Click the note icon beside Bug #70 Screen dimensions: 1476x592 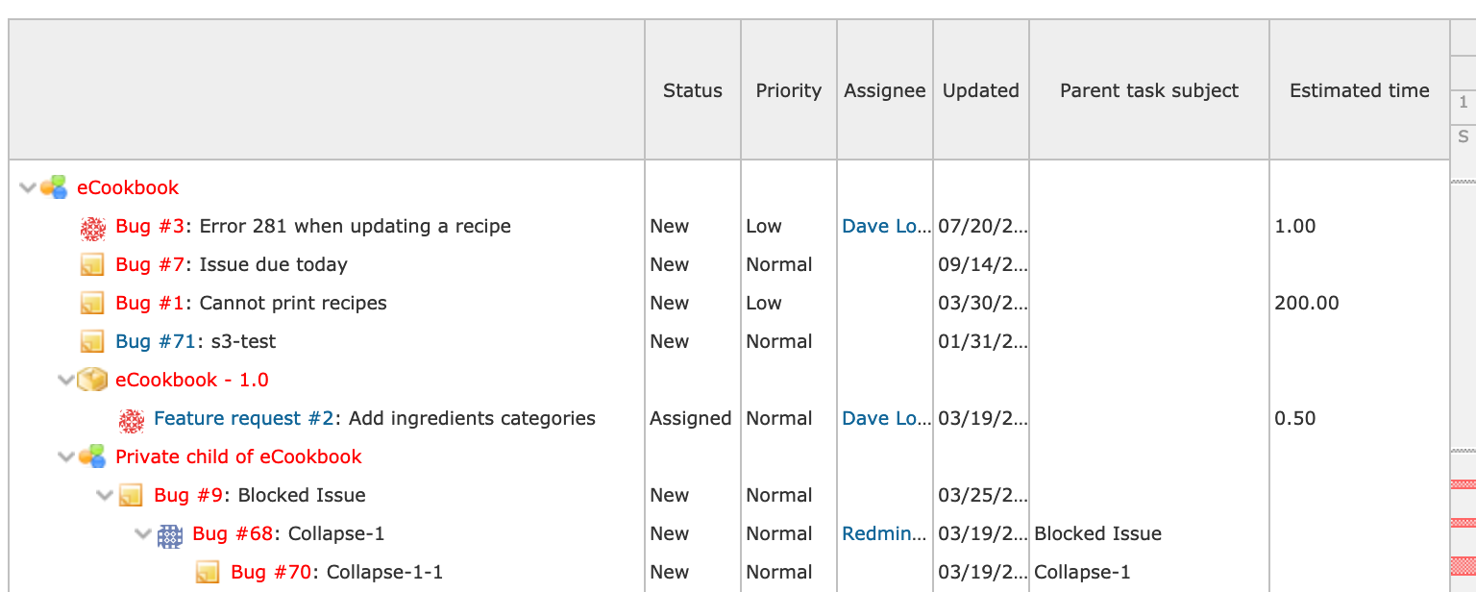(x=208, y=573)
